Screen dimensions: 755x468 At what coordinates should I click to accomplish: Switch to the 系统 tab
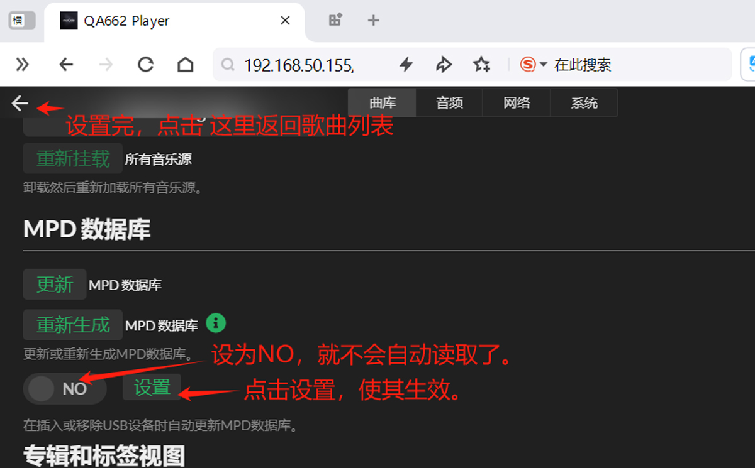(x=584, y=102)
